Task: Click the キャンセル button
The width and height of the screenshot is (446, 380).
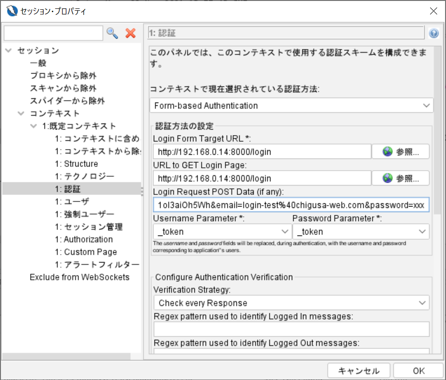Action: pyautogui.click(x=358, y=371)
